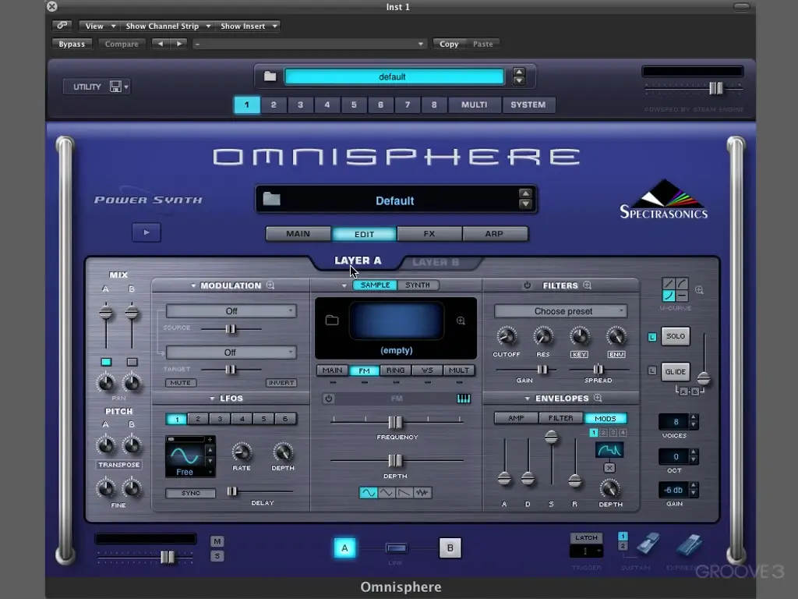Open the sample folder icon in oscillator display
This screenshot has width=798, height=599.
(332, 320)
